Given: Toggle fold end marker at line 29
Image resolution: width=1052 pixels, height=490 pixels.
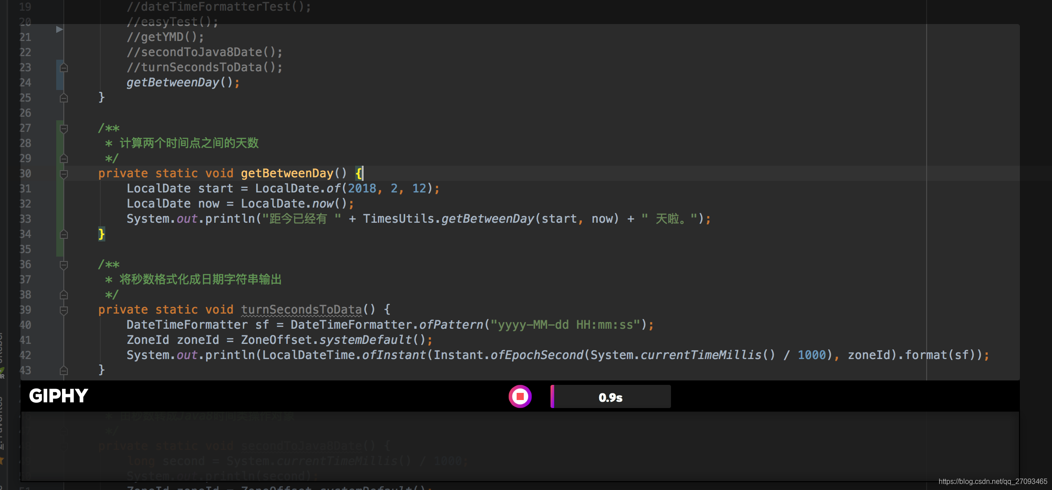Looking at the screenshot, I should (x=64, y=159).
